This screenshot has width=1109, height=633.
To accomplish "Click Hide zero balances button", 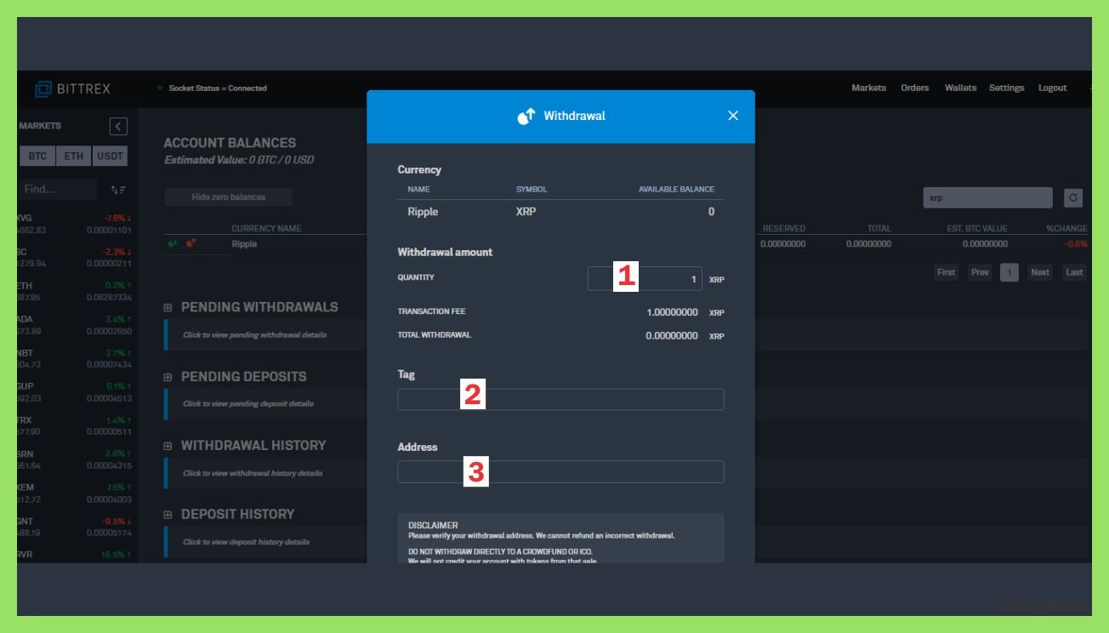I will point(228,197).
